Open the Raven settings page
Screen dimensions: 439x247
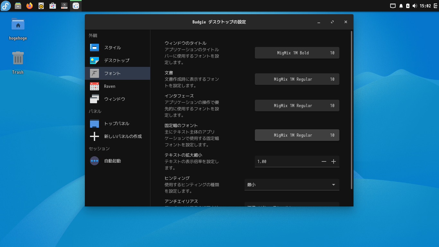118,86
